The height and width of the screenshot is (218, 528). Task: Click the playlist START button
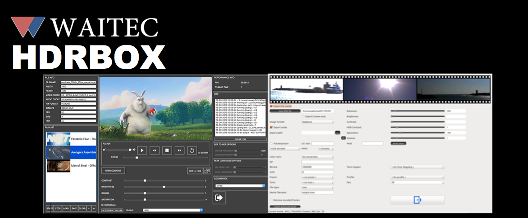point(50,208)
